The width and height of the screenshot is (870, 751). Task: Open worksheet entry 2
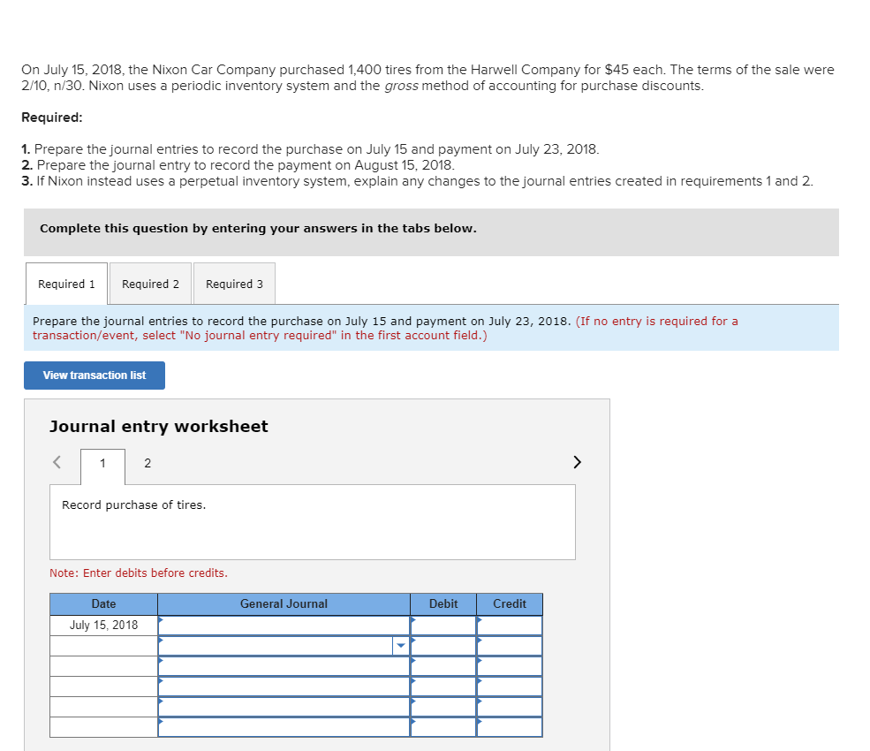[147, 462]
